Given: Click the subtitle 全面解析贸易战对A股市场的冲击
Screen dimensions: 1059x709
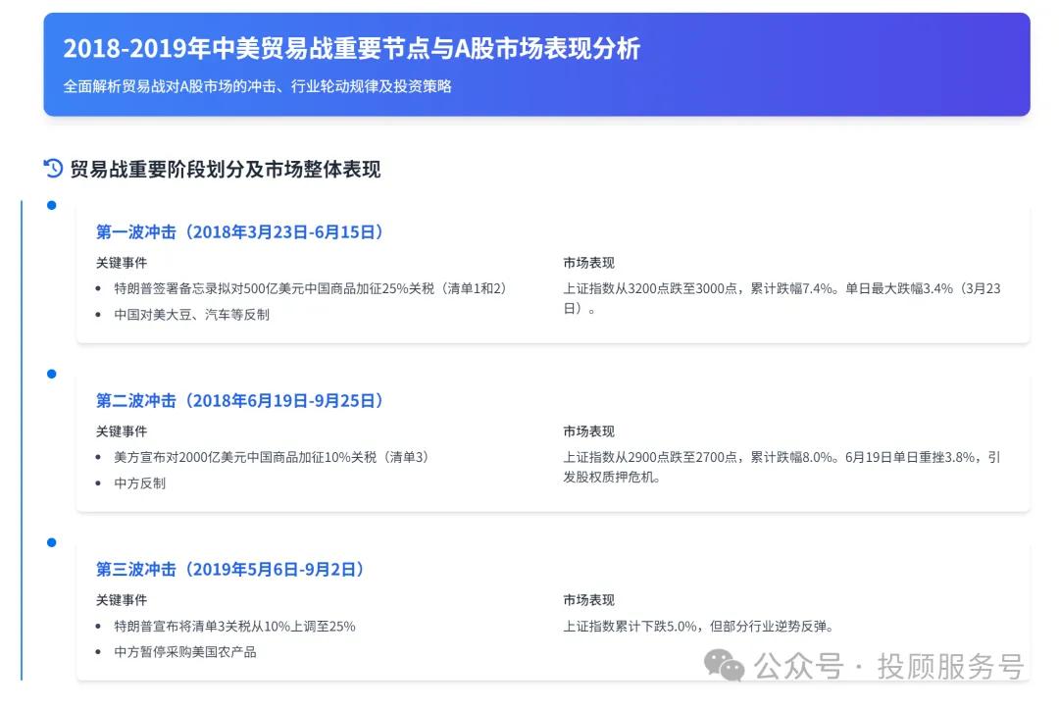Looking at the screenshot, I should [x=171, y=86].
